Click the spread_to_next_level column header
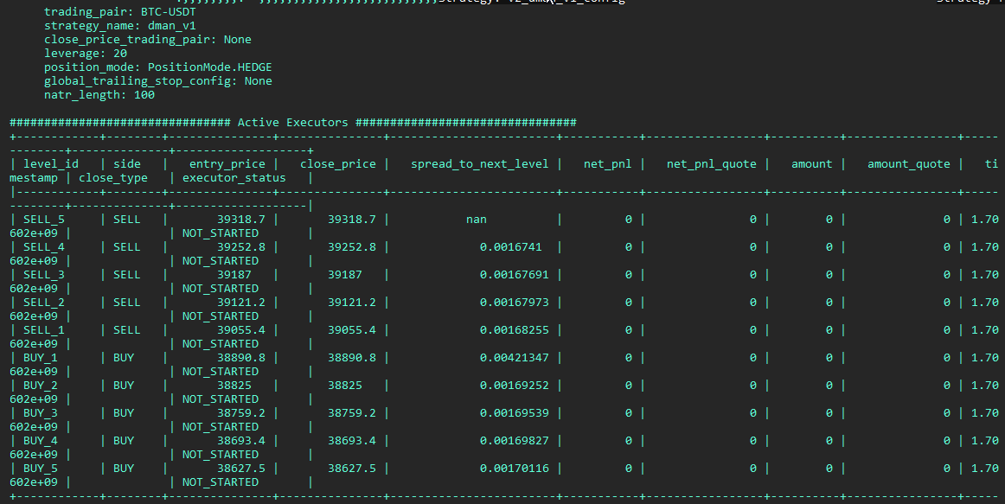Image resolution: width=1005 pixels, height=504 pixels. [x=480, y=164]
